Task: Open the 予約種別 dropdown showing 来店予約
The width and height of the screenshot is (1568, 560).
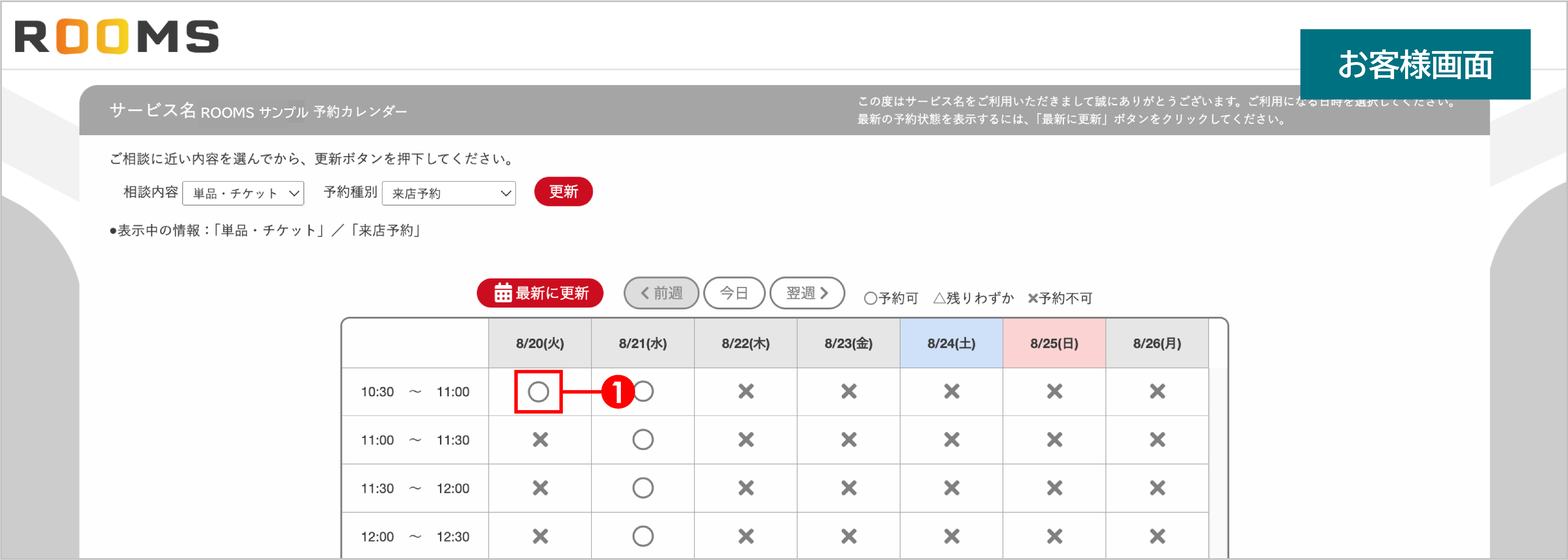Action: click(449, 194)
